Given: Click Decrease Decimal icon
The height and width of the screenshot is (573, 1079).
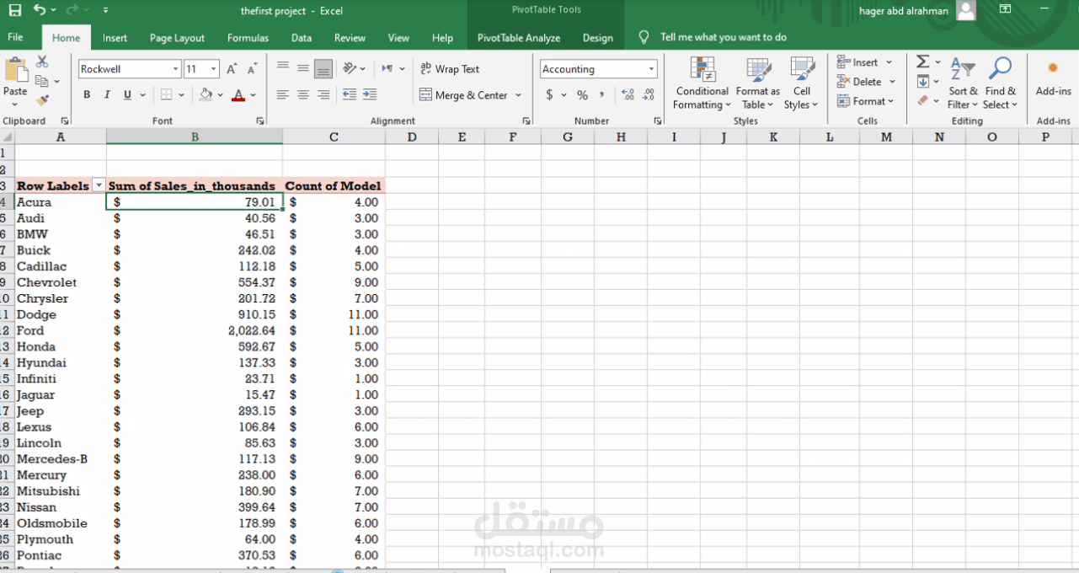Looking at the screenshot, I should (x=648, y=95).
